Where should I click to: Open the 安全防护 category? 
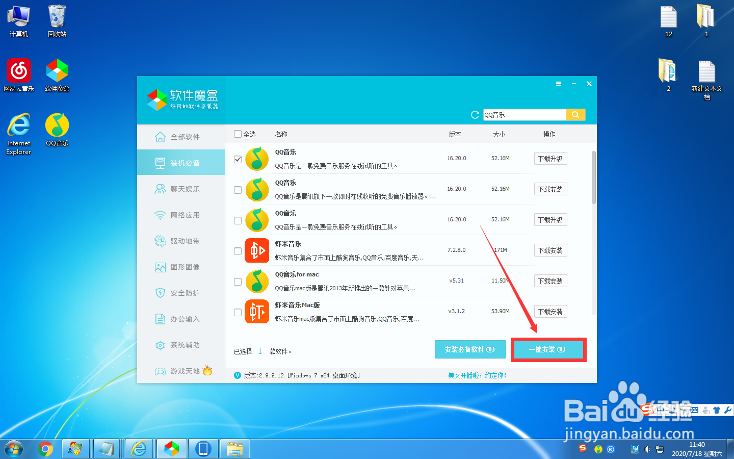(181, 293)
